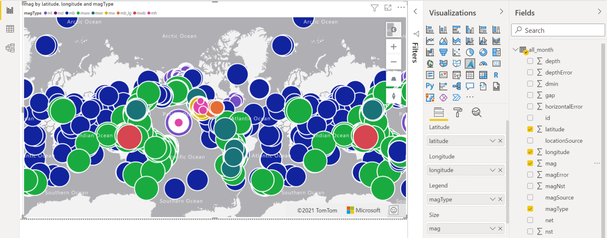Screen dimensions: 607x238
Task: Open More options ellipsis on the visual
Action: [x=401, y=7]
